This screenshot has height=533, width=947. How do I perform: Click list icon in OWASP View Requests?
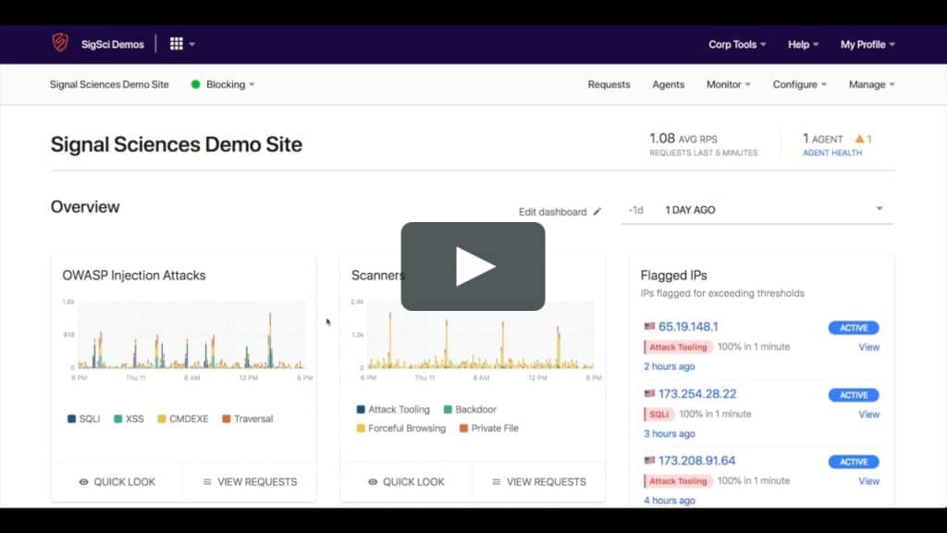[207, 481]
